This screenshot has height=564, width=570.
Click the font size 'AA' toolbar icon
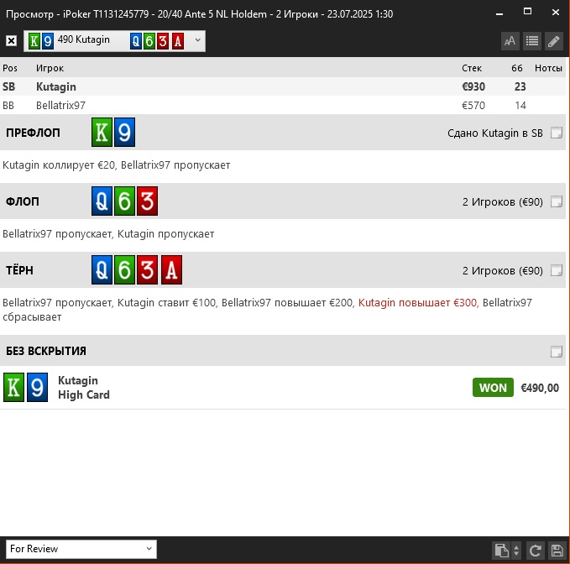click(x=510, y=41)
